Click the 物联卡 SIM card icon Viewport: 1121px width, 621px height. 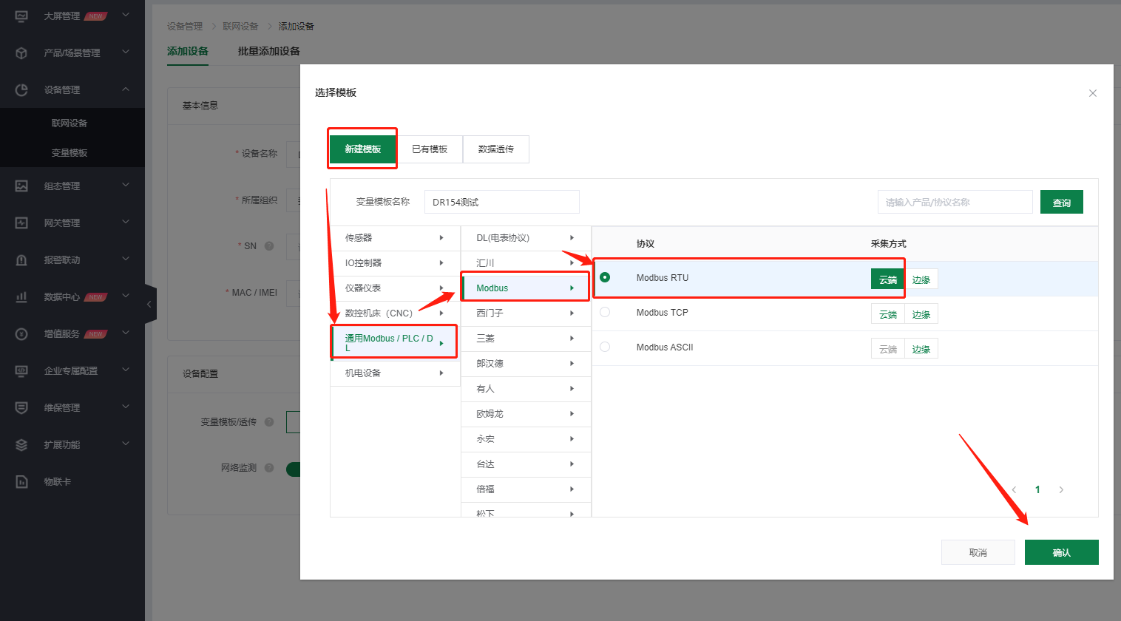point(21,481)
